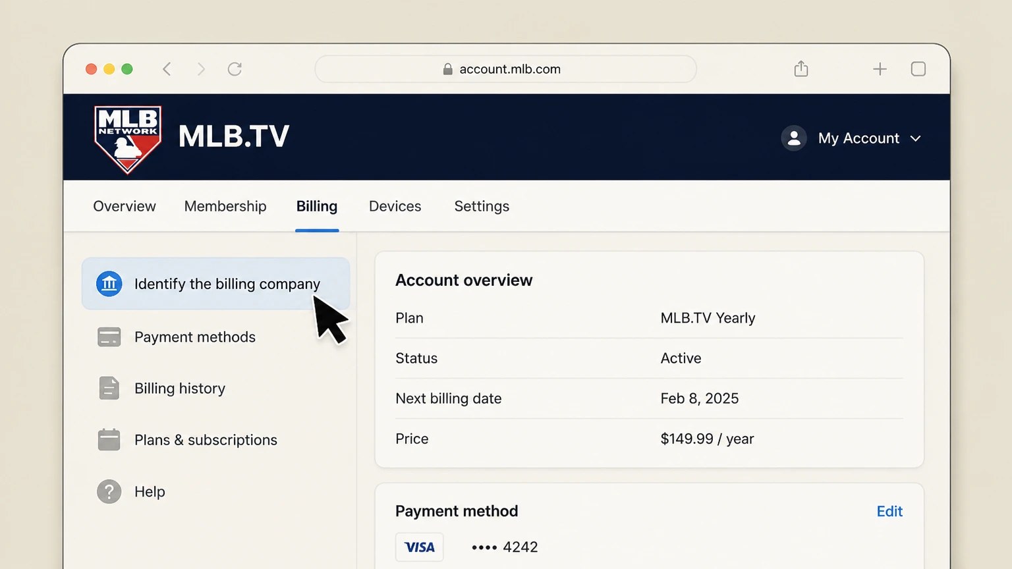This screenshot has width=1012, height=569.
Task: Click the MLB Network logo
Action: point(128,139)
